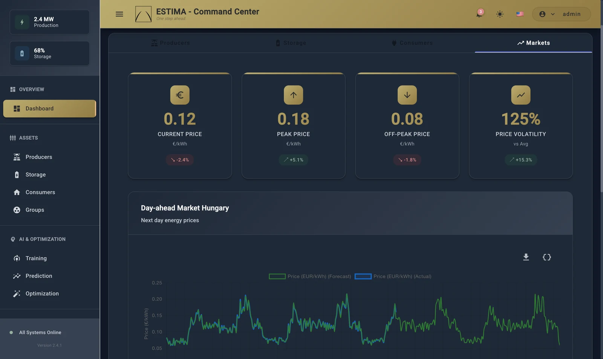The width and height of the screenshot is (603, 359).
Task: Click the ESTIMA logo icon
Action: pos(143,14)
